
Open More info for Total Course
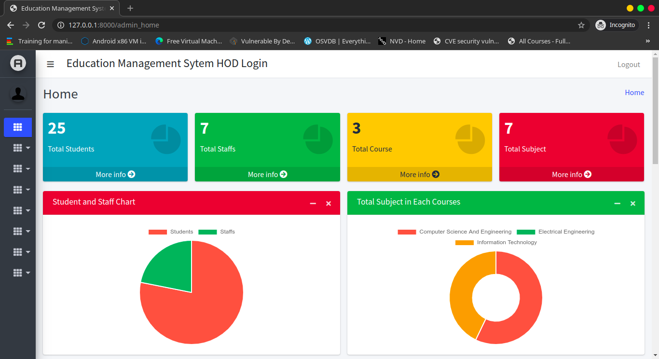tap(420, 174)
